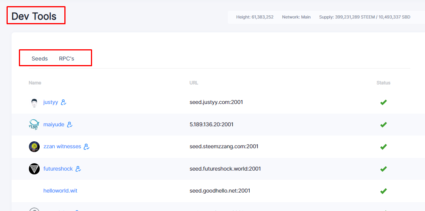Image resolution: width=425 pixels, height=211 pixels.
Task: Click the Status column header
Action: (383, 83)
